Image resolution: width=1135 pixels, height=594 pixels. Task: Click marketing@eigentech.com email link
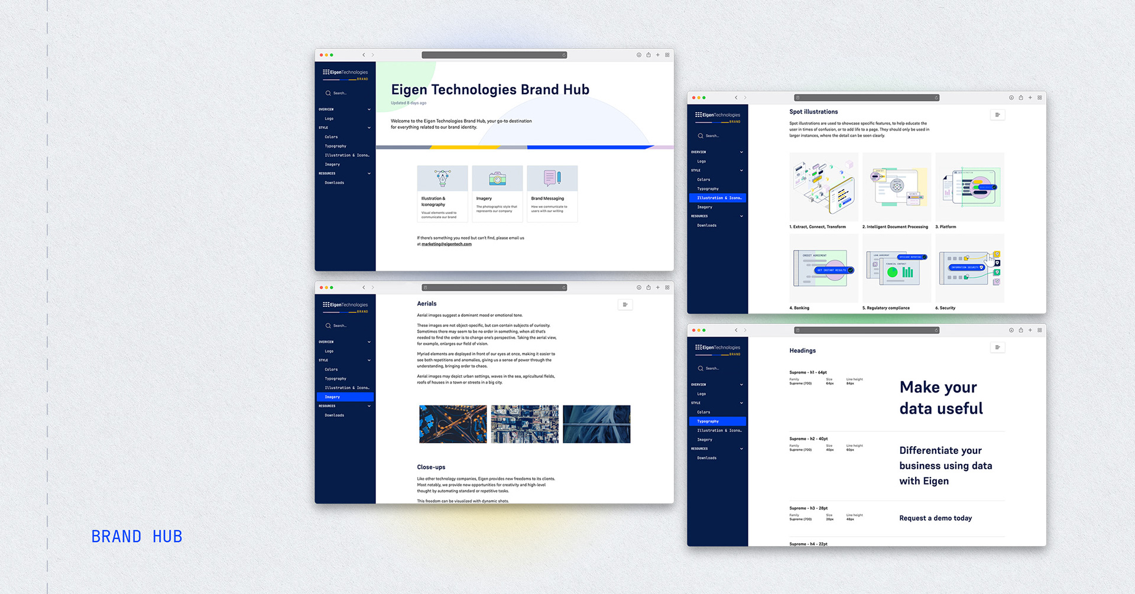point(446,244)
